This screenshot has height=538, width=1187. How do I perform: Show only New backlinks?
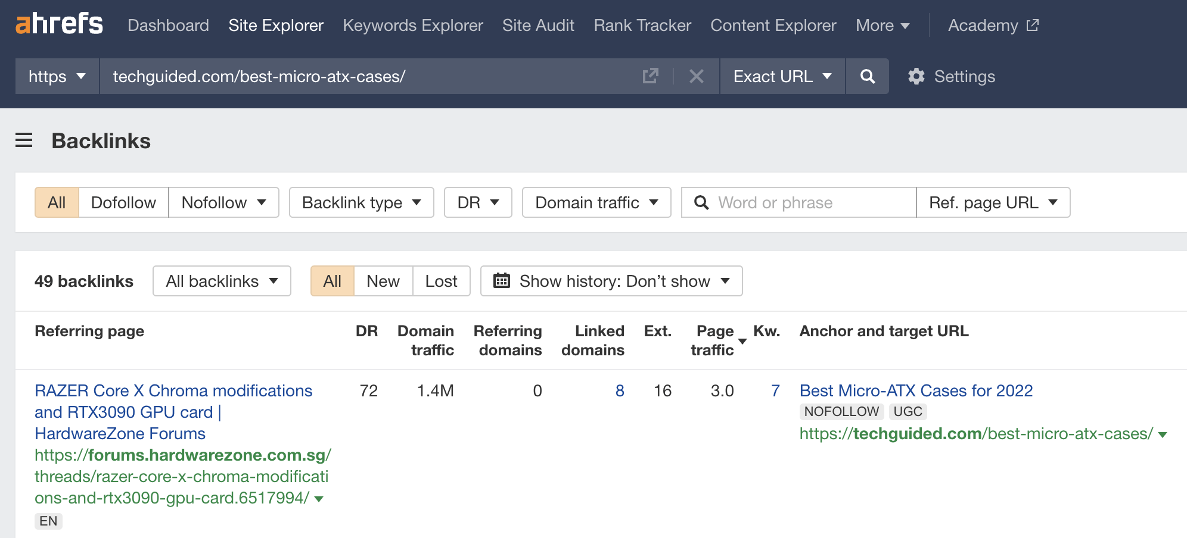[x=383, y=280]
